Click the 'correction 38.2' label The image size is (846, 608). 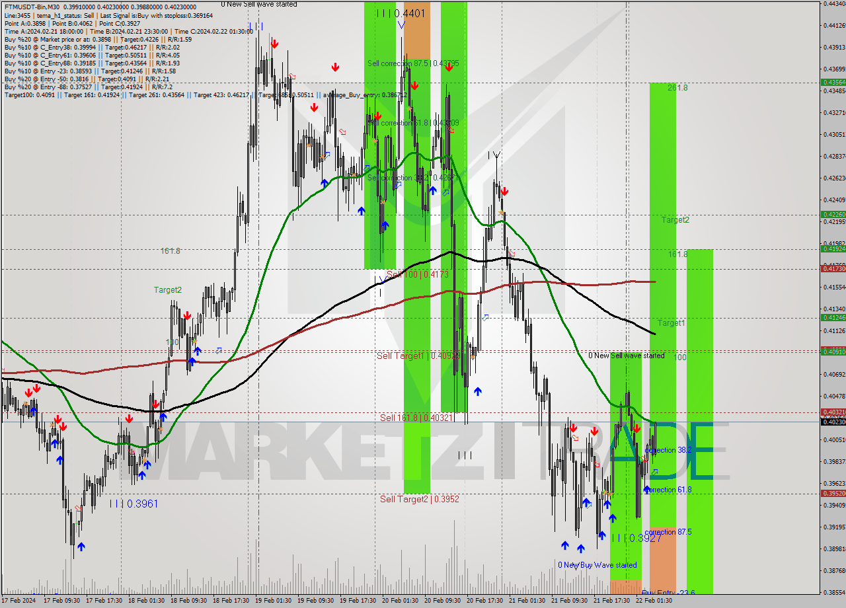(x=668, y=450)
